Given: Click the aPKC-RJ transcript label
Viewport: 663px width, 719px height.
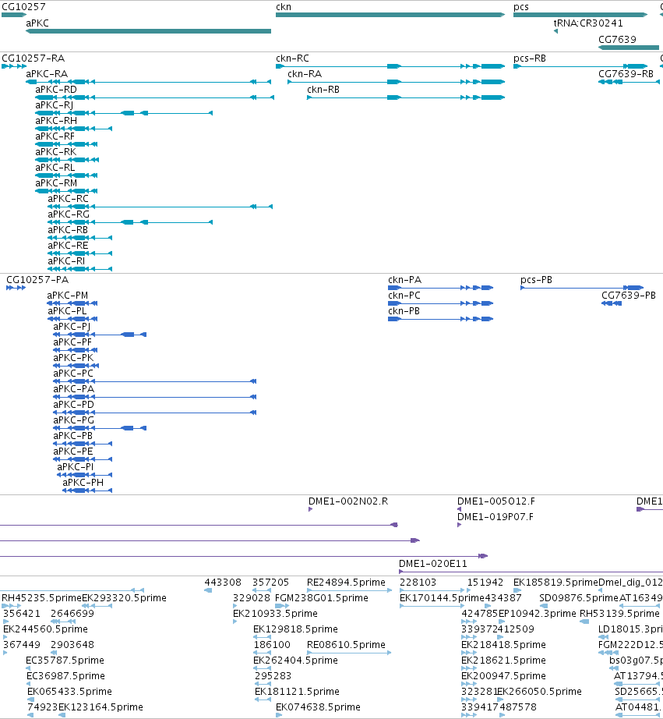Looking at the screenshot, I should 54,105.
